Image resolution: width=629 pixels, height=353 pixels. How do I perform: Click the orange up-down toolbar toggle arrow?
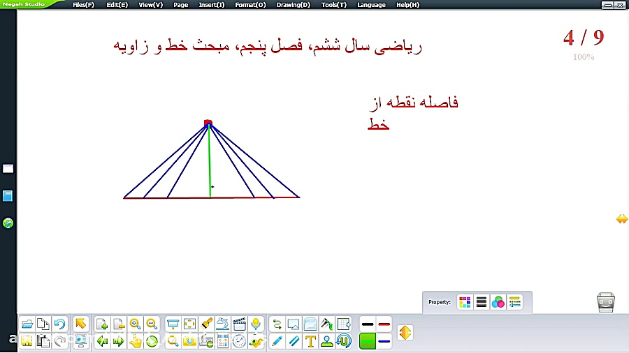405,333
